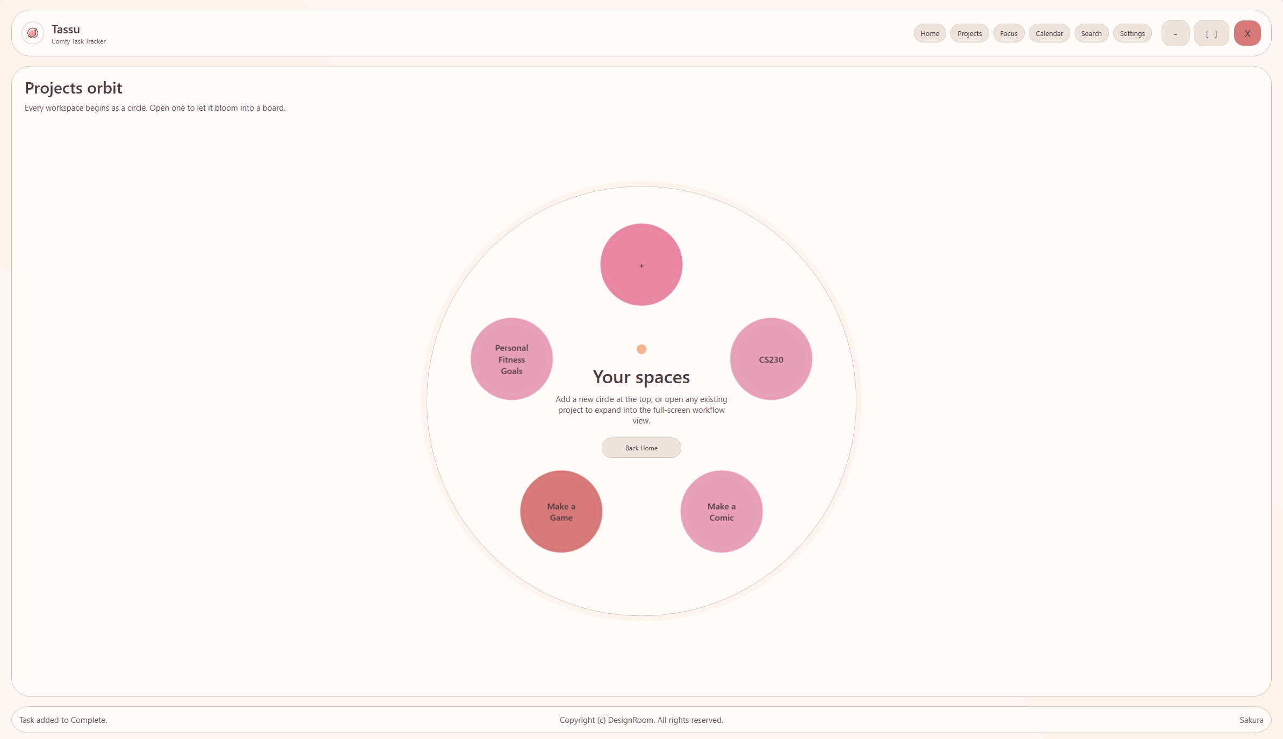Click the Tassu yarn logo icon
The height and width of the screenshot is (739, 1283).
pyautogui.click(x=33, y=33)
